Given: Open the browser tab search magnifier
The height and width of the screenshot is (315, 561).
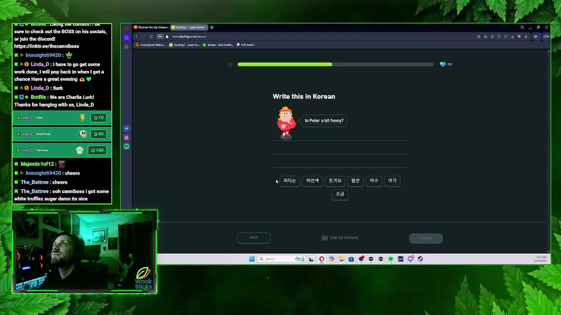Looking at the screenshot, I should [522, 27].
